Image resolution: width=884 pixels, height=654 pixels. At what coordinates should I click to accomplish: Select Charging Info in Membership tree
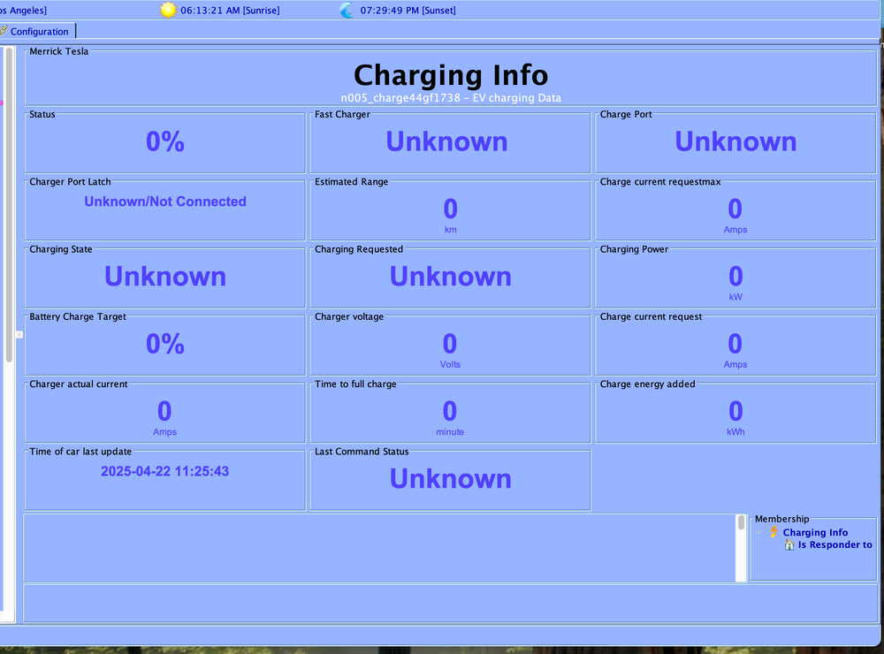coord(815,533)
